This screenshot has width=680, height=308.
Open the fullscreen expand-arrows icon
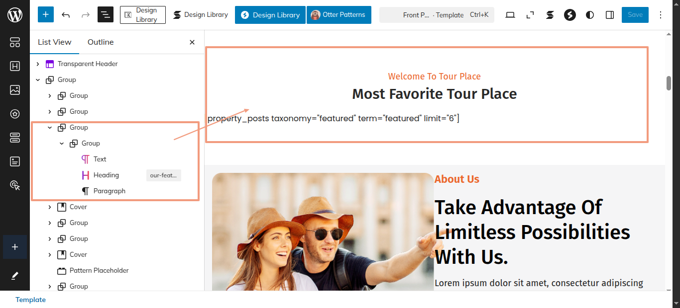530,15
